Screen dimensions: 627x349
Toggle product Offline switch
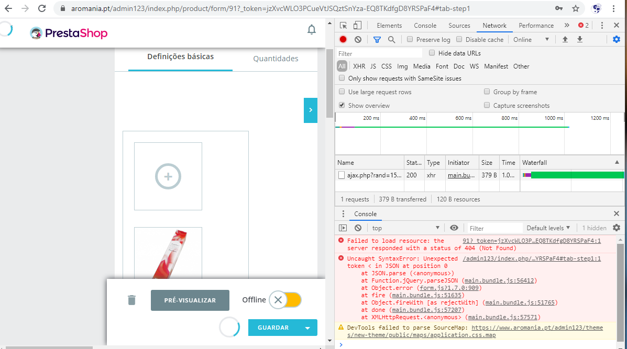pyautogui.click(x=285, y=300)
